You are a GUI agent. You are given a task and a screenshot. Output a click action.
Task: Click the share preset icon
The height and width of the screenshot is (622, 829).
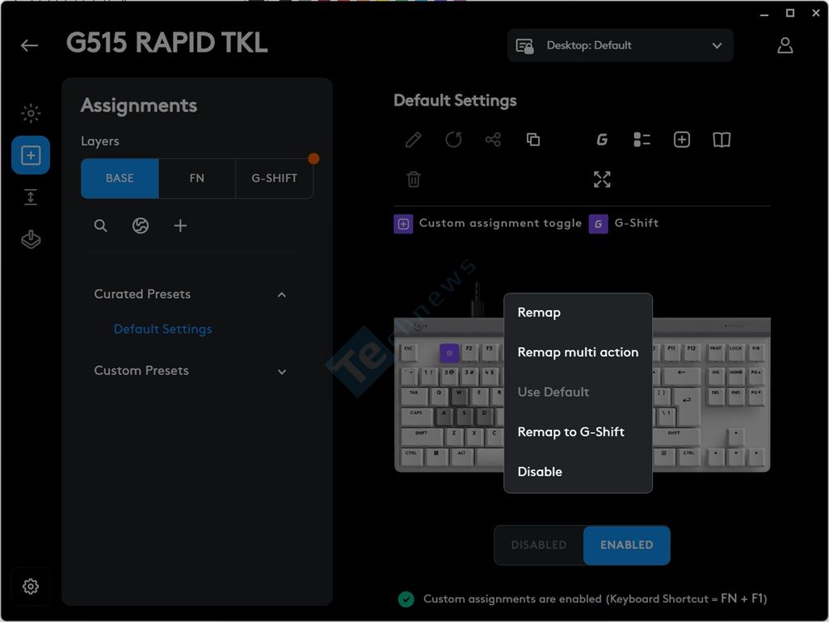pos(493,140)
